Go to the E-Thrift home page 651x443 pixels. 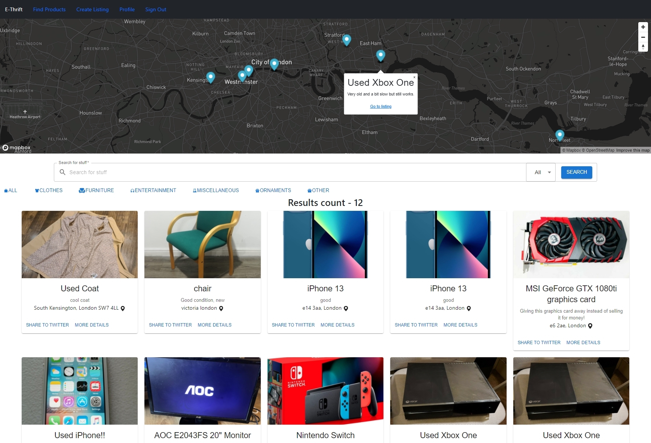14,9
